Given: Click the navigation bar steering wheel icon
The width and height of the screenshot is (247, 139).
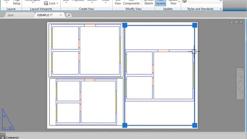Looking at the screenshot, I should point(240,75).
